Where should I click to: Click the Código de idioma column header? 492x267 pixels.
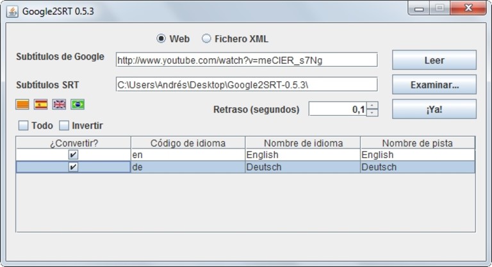pos(188,143)
